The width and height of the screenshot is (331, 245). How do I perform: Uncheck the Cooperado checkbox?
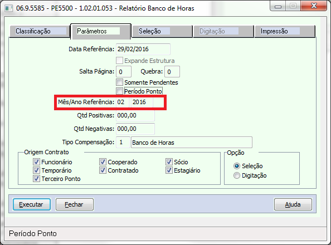coord(103,162)
